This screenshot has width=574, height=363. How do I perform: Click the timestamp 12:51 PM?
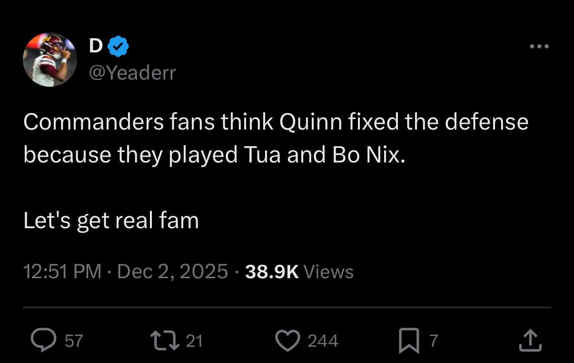coord(62,271)
